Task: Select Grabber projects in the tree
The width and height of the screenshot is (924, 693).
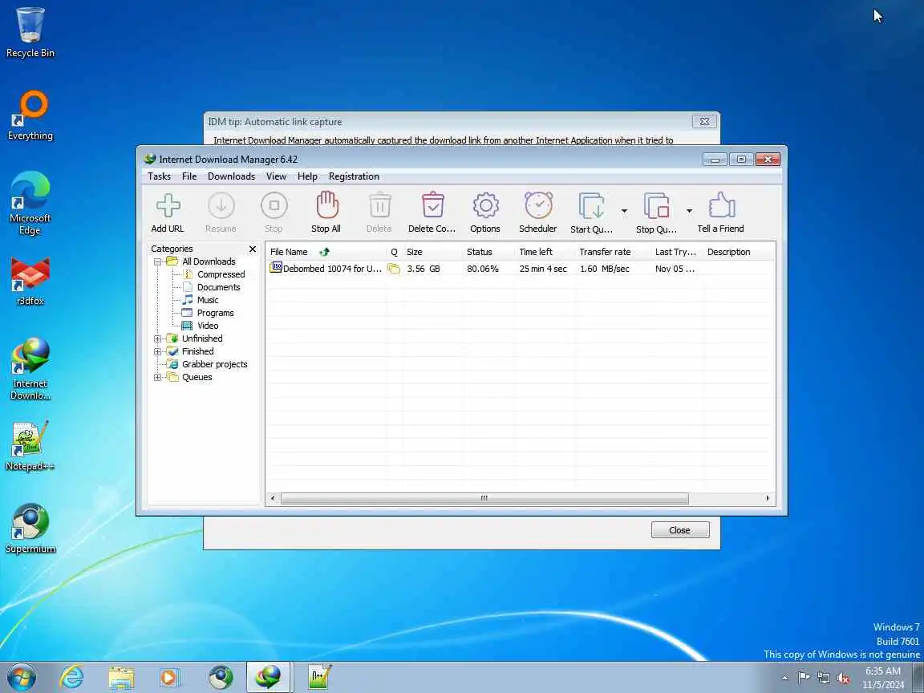Action: click(x=214, y=364)
